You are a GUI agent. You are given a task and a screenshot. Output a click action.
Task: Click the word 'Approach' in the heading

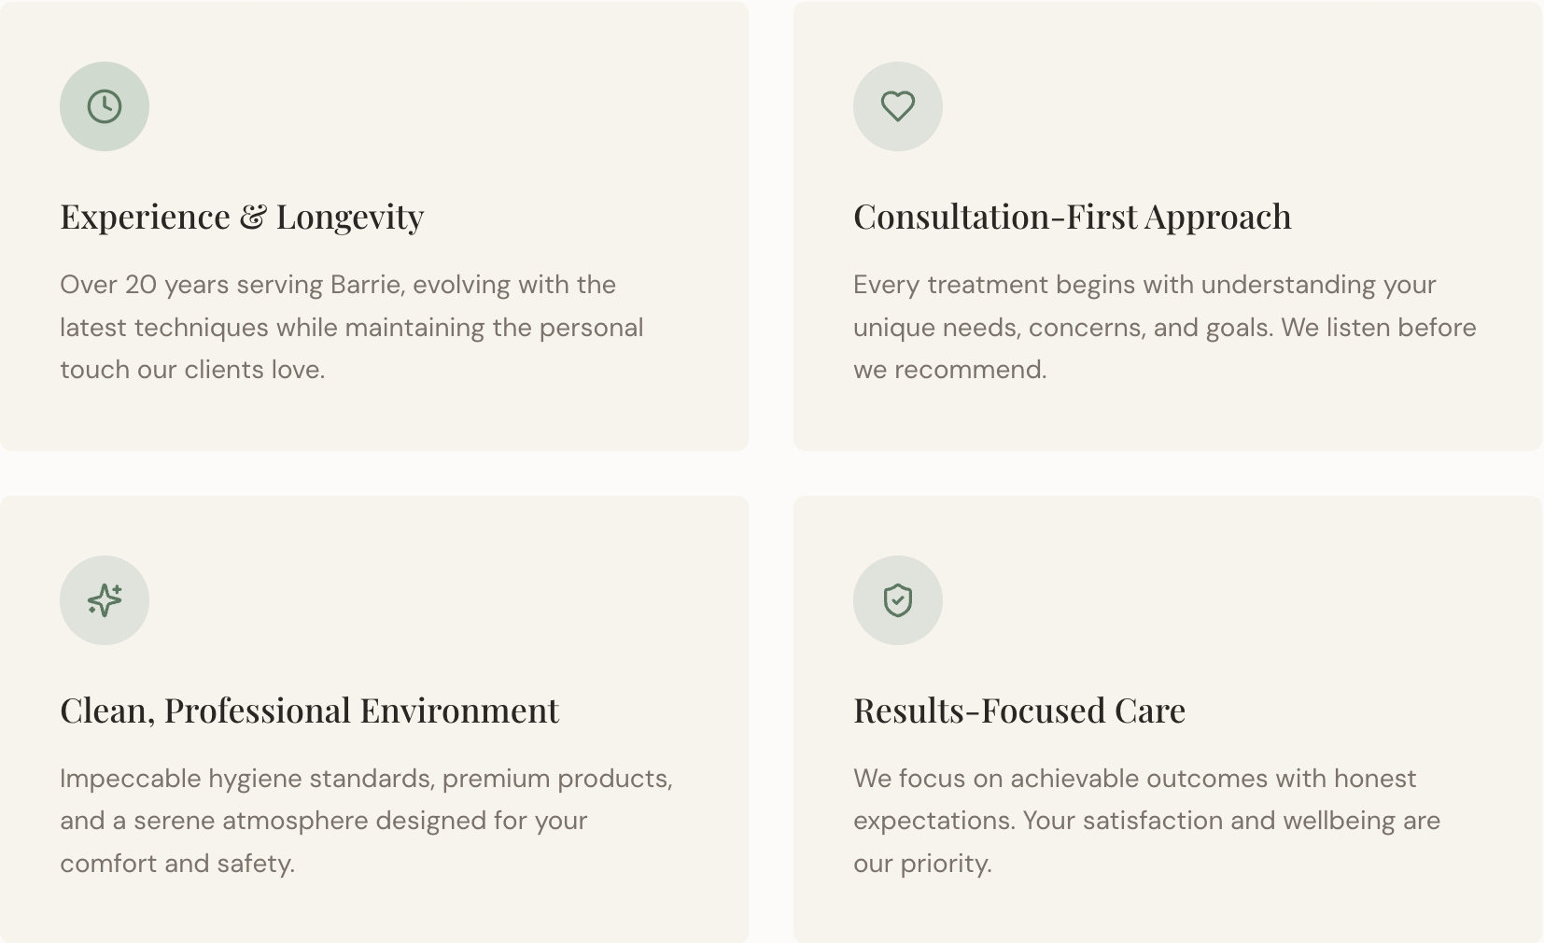tap(1218, 217)
